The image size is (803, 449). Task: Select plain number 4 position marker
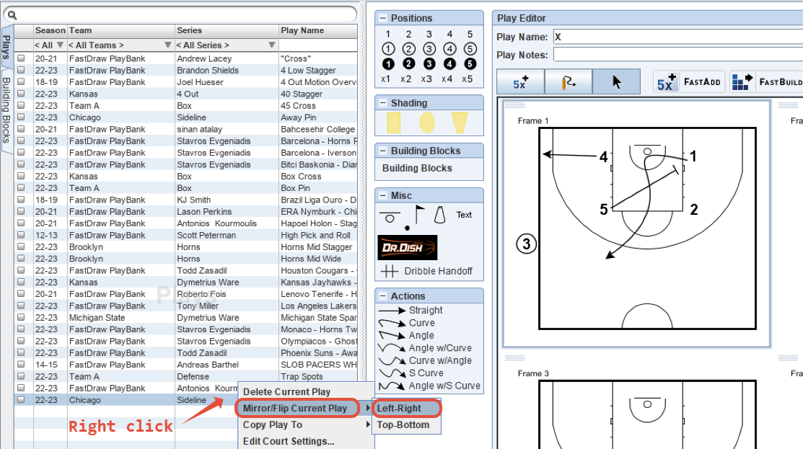(x=449, y=35)
